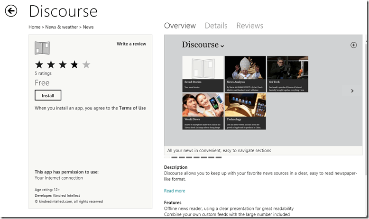Advance to the next screenshot with right arrow

352,91
